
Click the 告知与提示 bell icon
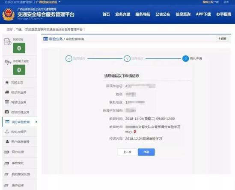coord(7,132)
